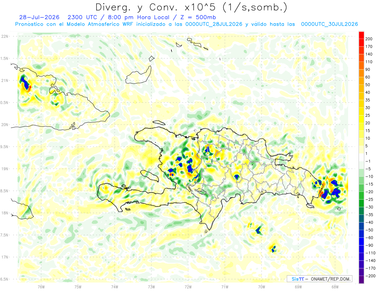Click the '74W' longitude label
Image resolution: width=376 pixels, height=291 pixels.
click(x=115, y=287)
